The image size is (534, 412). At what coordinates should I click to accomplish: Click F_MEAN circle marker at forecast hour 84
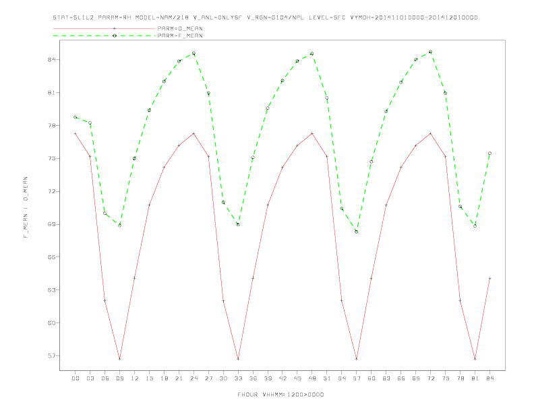pyautogui.click(x=489, y=153)
